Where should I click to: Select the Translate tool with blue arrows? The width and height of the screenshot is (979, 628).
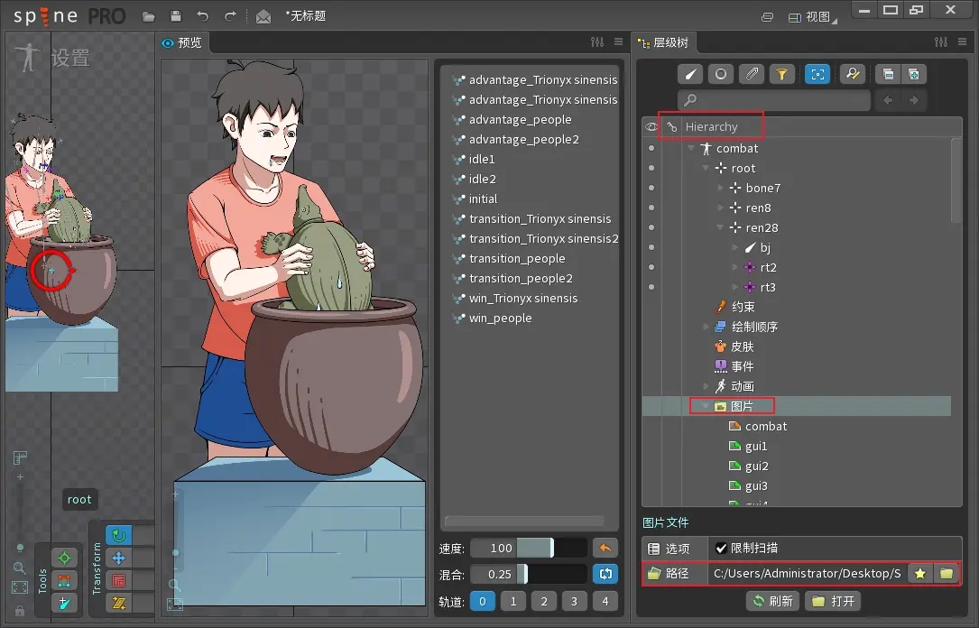[118, 559]
